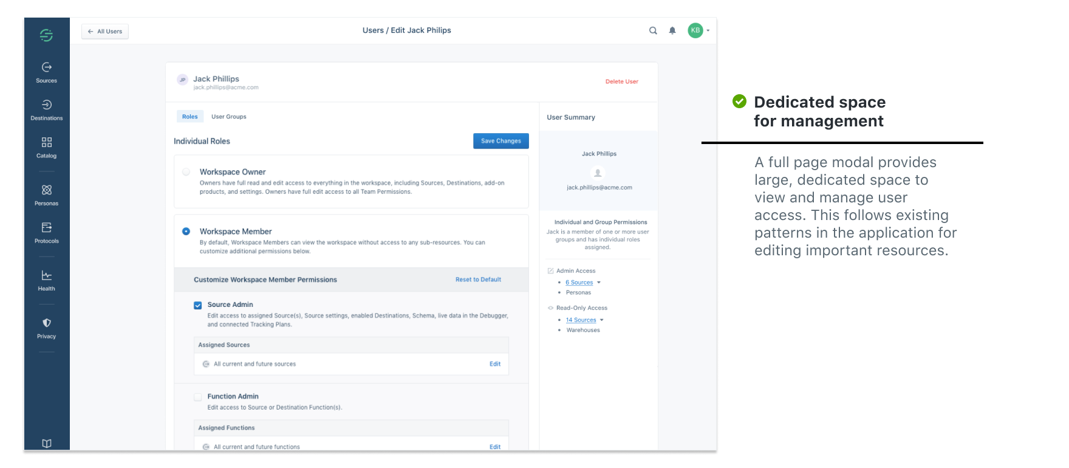Edit the assigned functions
1069x468 pixels.
click(495, 447)
